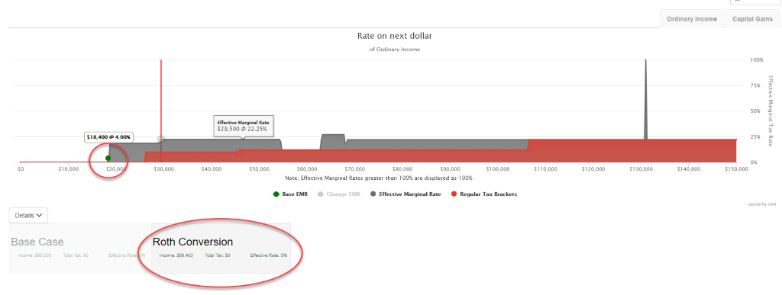Toggle Change EMR legend series
Viewport: 782px width, 295px height.
[x=338, y=194]
